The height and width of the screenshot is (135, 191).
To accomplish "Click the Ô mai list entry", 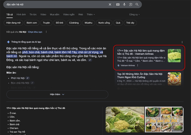I will click(x=13, y=113).
